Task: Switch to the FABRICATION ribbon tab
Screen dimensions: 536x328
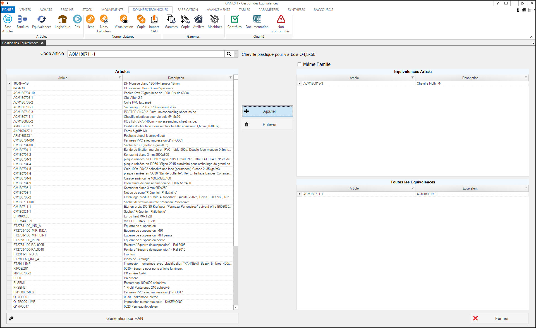Action: [188, 9]
